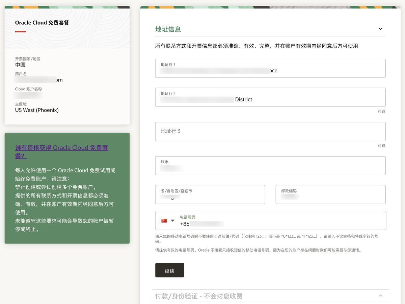Select the 省/自治区/直辖市 field
The width and height of the screenshot is (405, 304).
click(x=210, y=194)
